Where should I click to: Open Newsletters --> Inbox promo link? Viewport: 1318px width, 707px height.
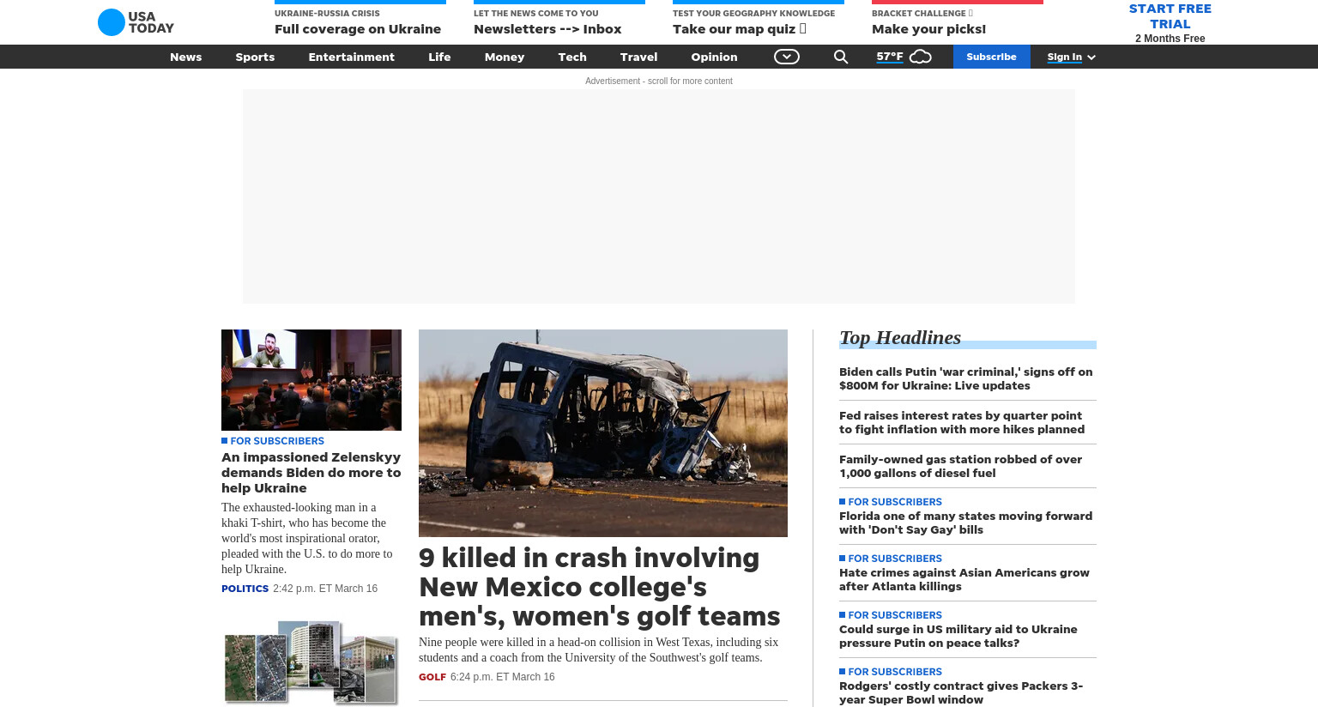547,28
